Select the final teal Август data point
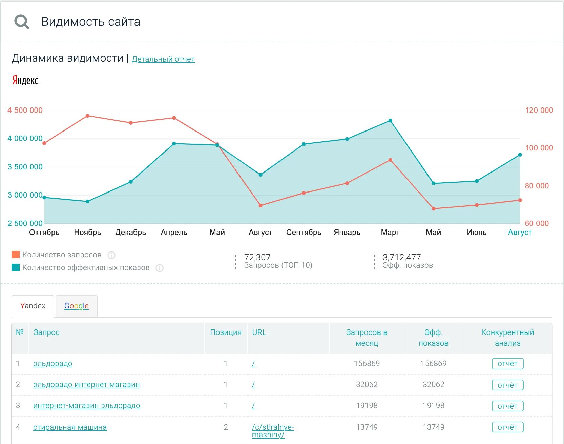This screenshot has width=564, height=444. 520,155
